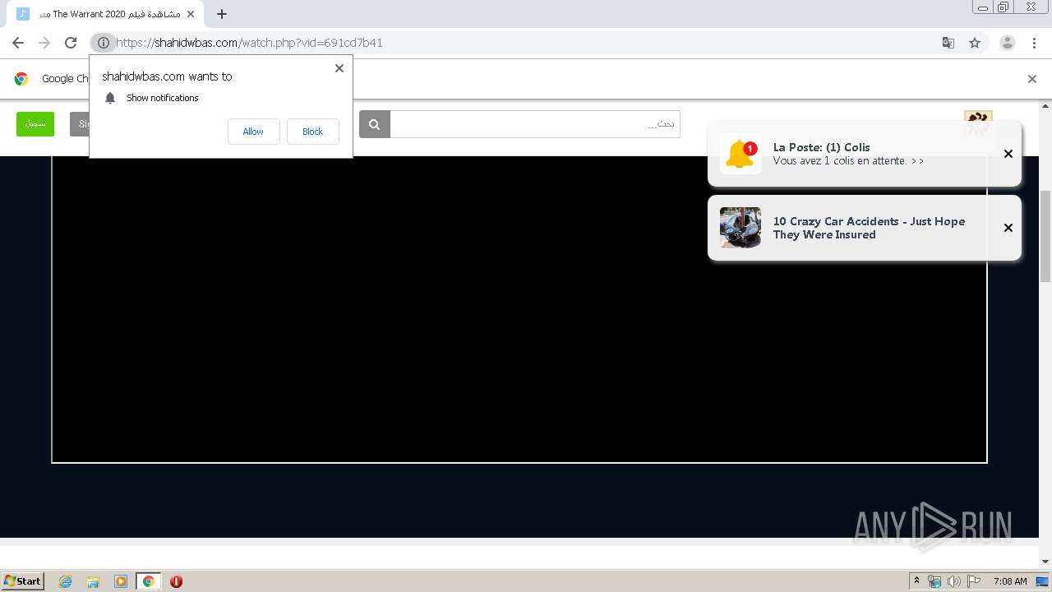1052x592 pixels.
Task: Block notifications from shahidwbas.com
Action: coord(312,132)
